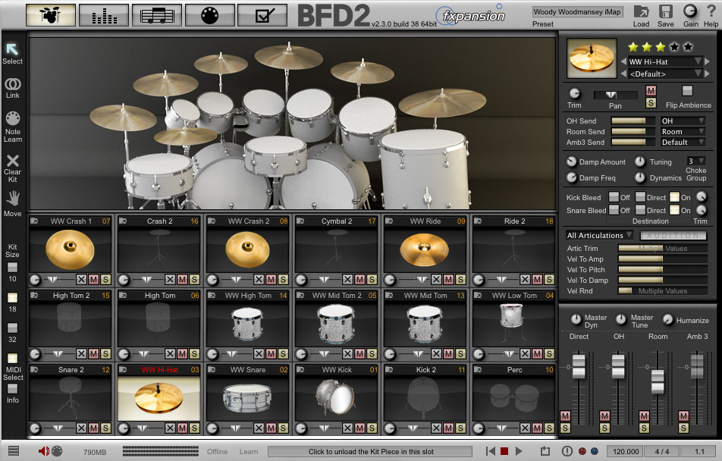The image size is (722, 461).
Task: Click the Master Dyn knob
Action: [x=576, y=319]
